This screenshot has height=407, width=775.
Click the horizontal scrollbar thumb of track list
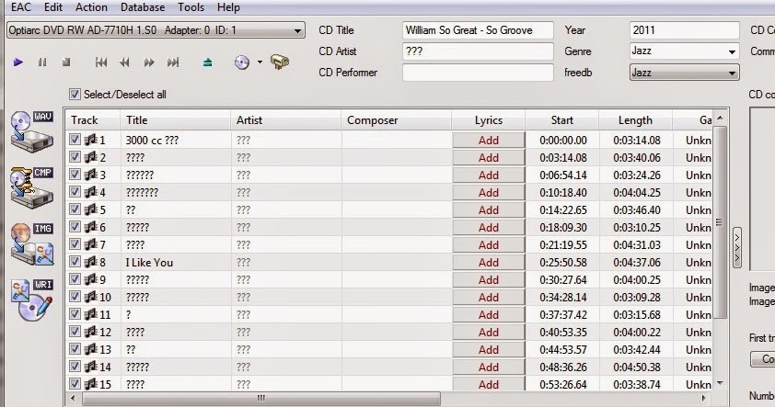click(x=261, y=398)
